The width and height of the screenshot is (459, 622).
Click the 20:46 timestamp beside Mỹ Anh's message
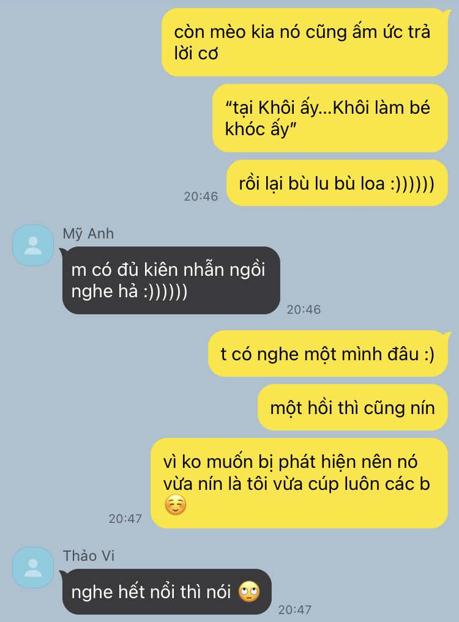point(304,309)
